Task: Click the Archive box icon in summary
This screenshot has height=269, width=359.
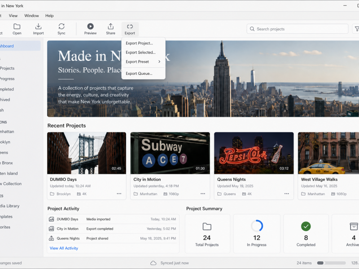Action: [354, 226]
